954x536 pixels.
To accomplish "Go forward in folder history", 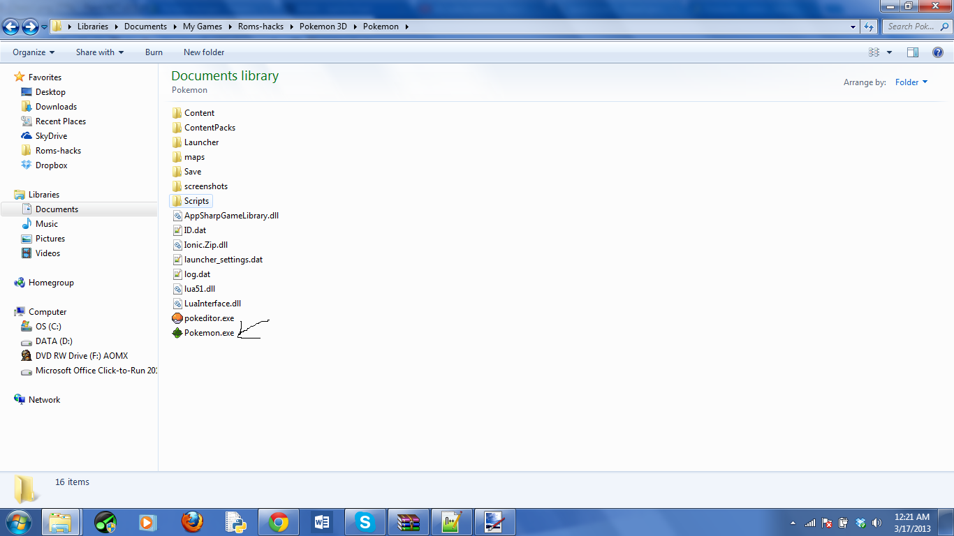I will coord(30,27).
